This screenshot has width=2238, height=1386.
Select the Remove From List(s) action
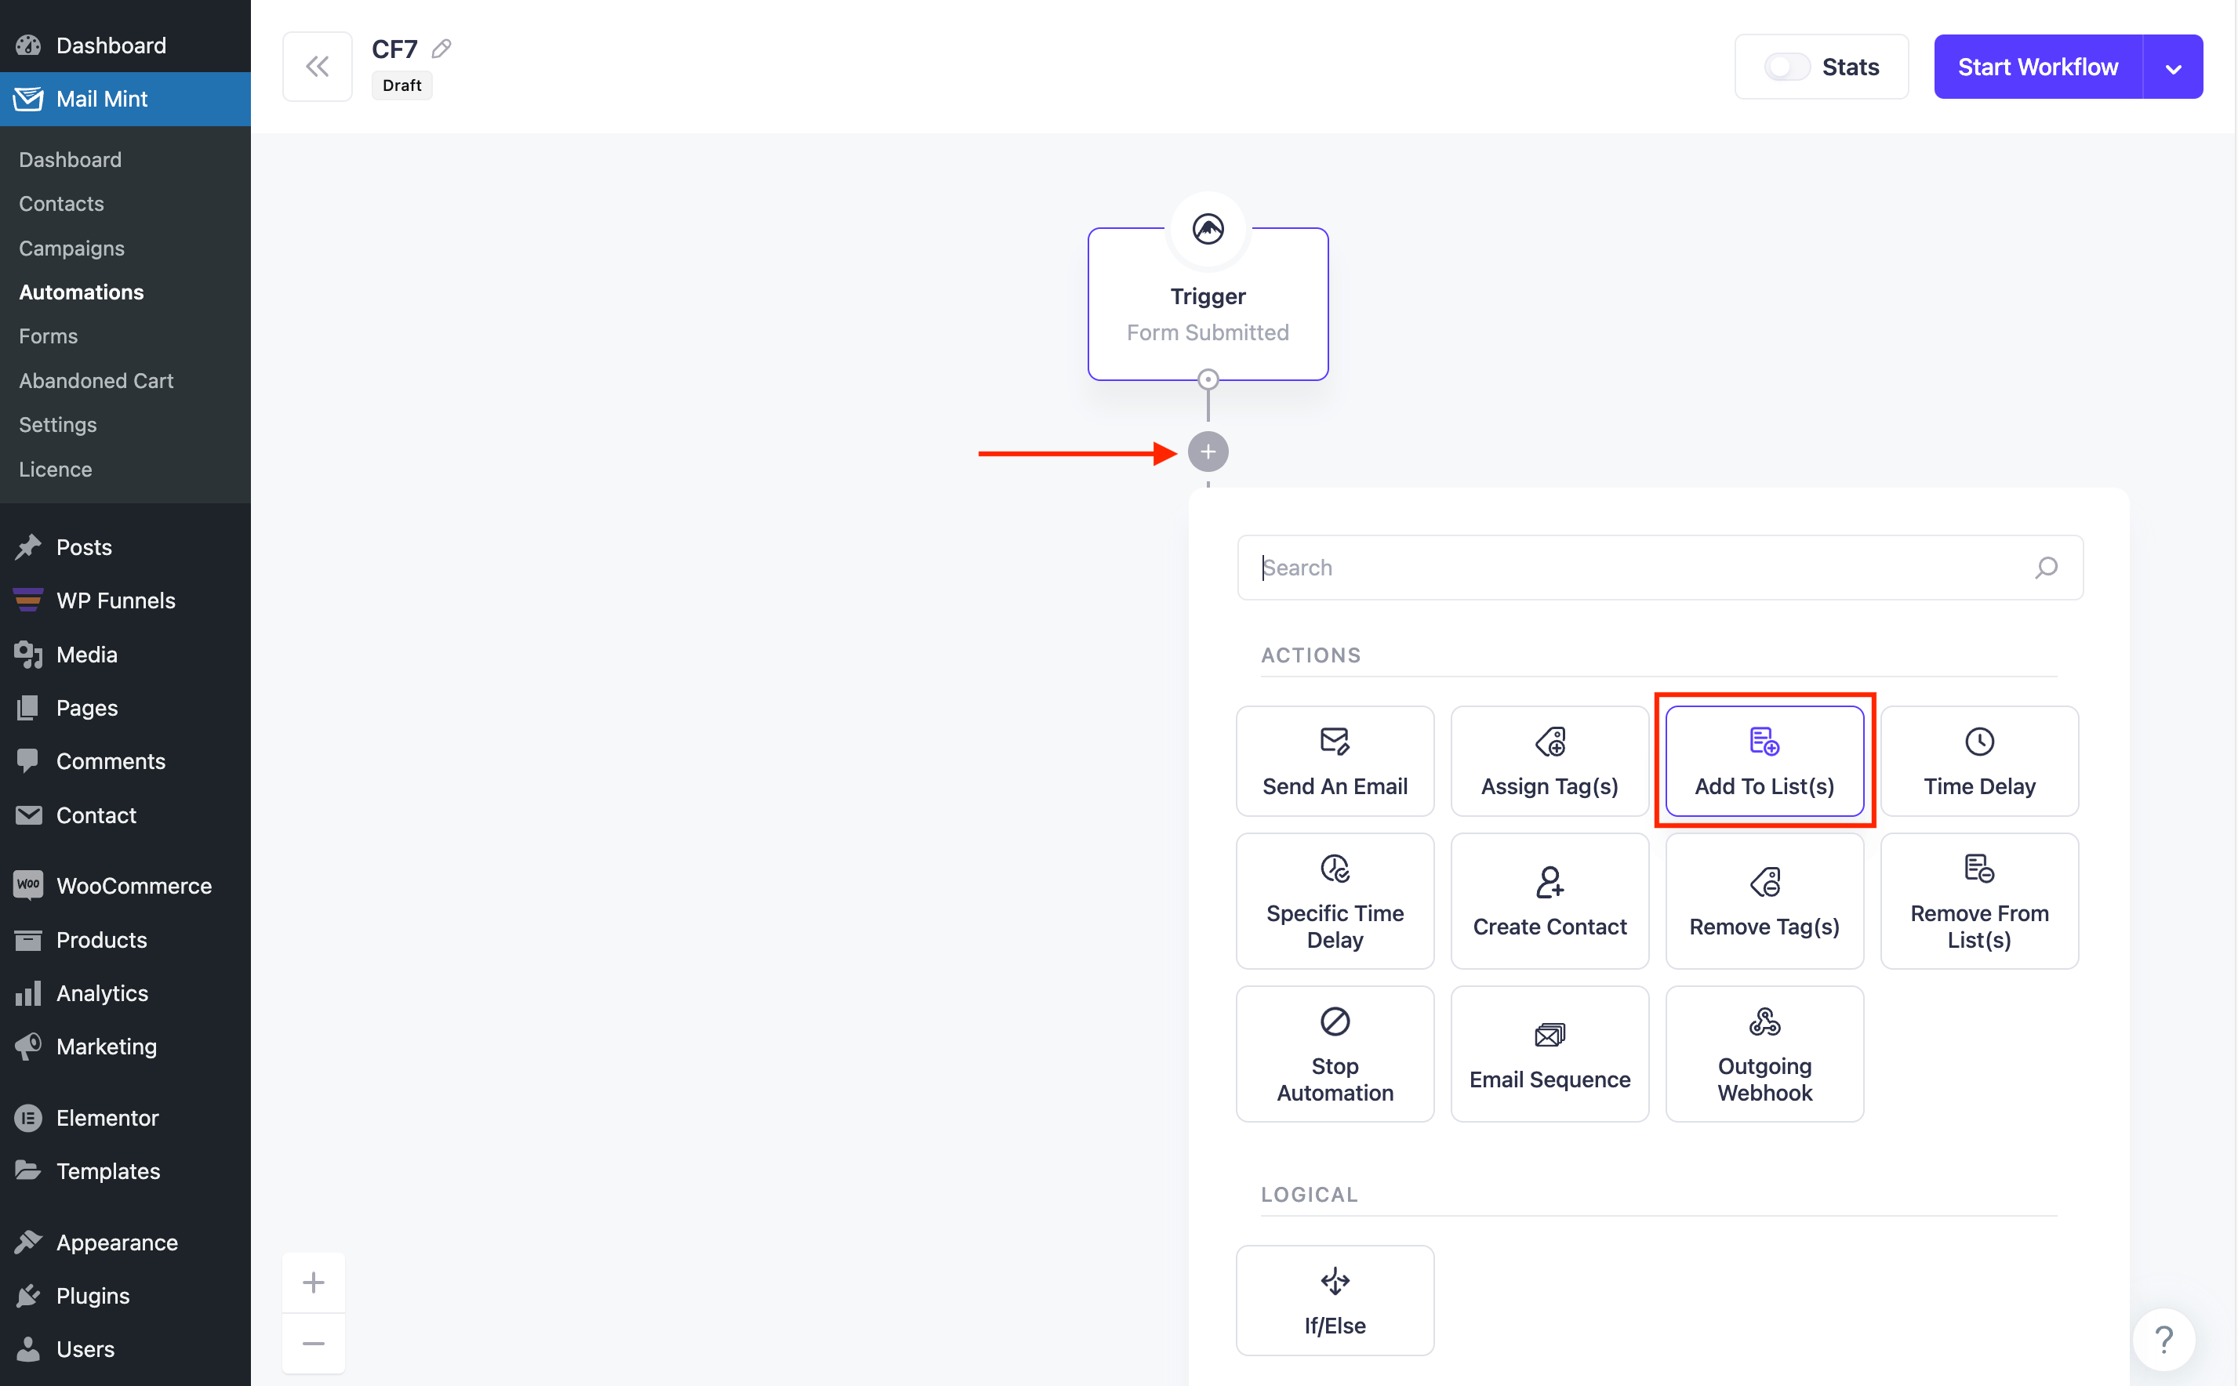(1978, 900)
